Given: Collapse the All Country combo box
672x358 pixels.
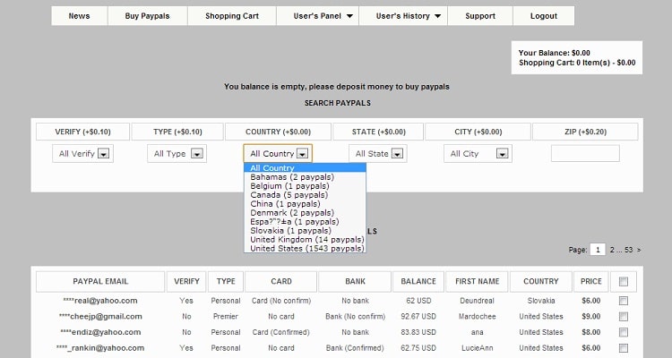Looking at the screenshot, I should point(278,153).
